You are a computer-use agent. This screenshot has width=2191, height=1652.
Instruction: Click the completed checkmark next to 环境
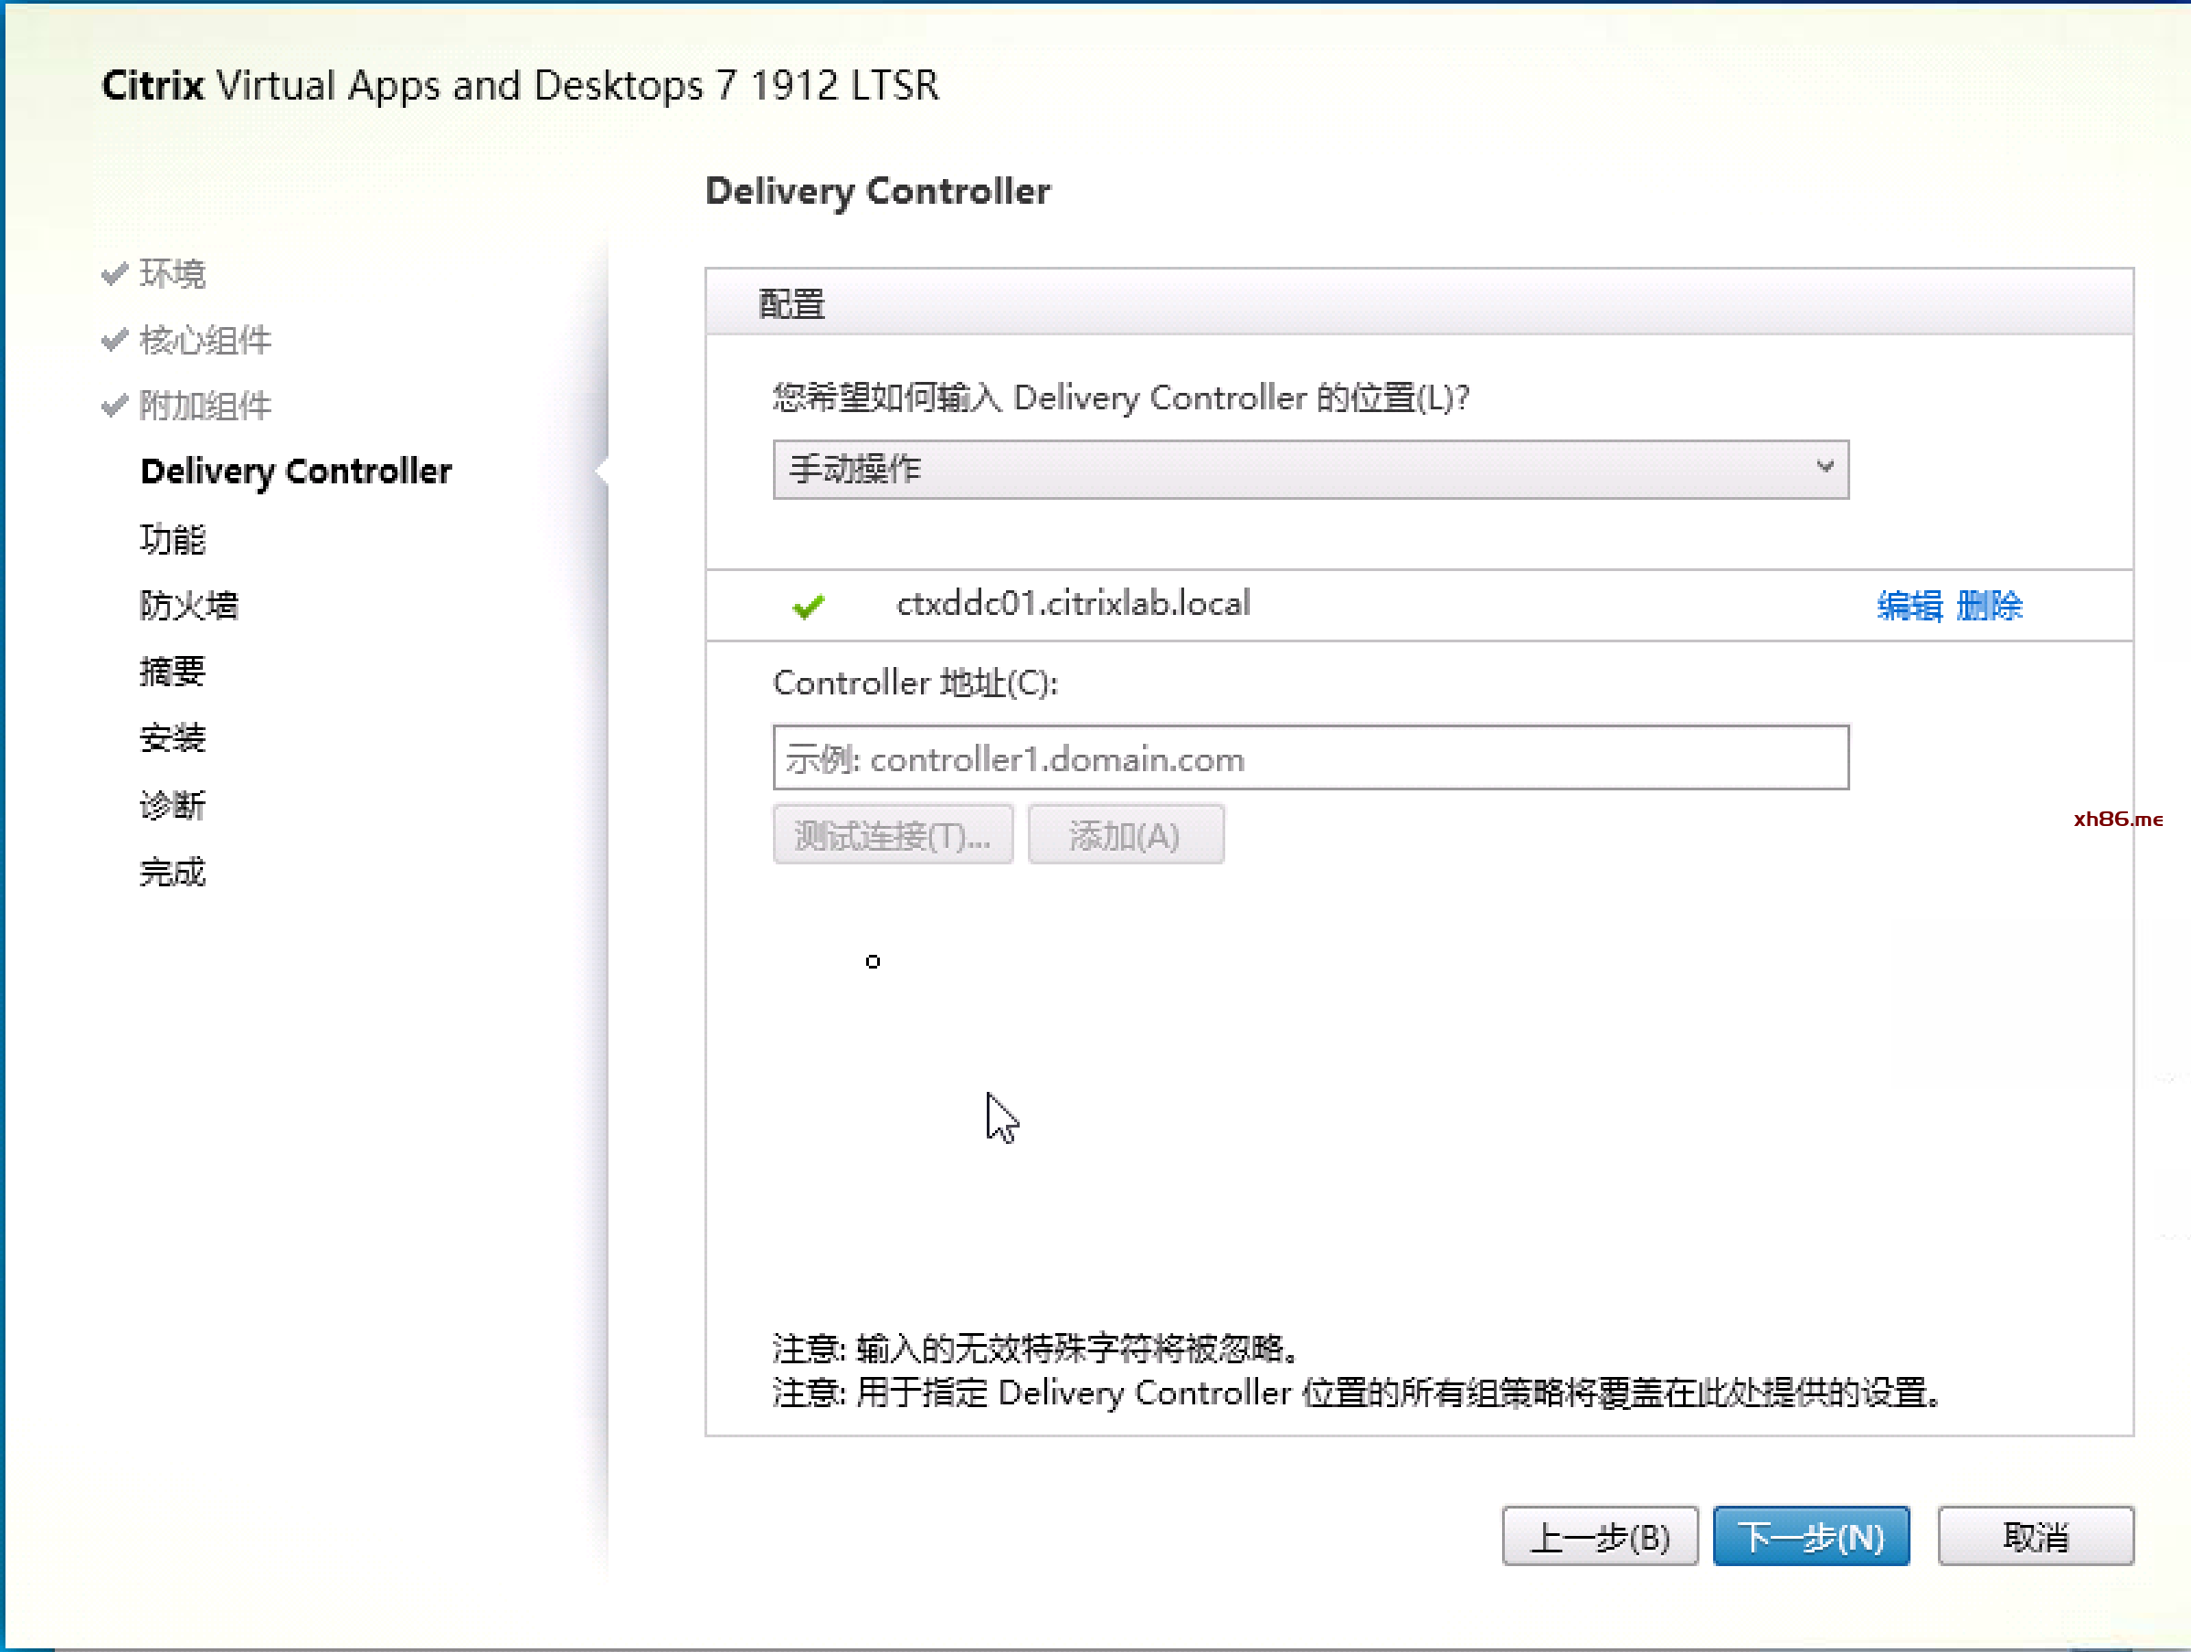[x=115, y=272]
